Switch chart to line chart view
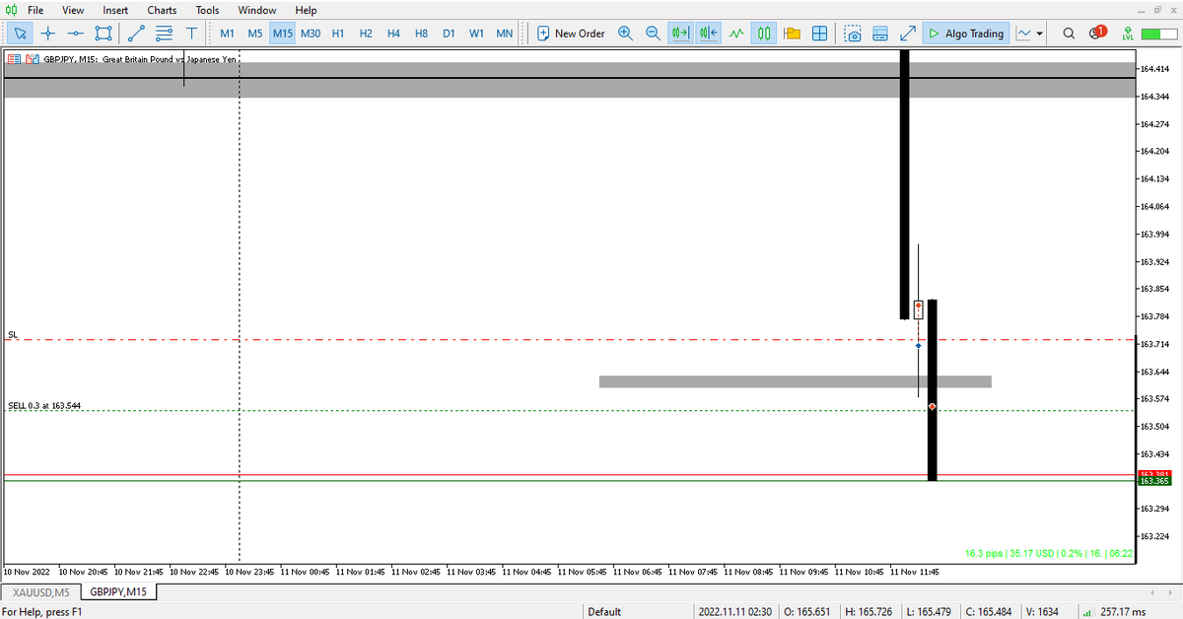 736,33
